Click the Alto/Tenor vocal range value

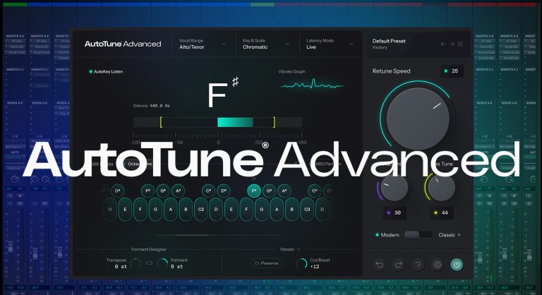click(192, 47)
